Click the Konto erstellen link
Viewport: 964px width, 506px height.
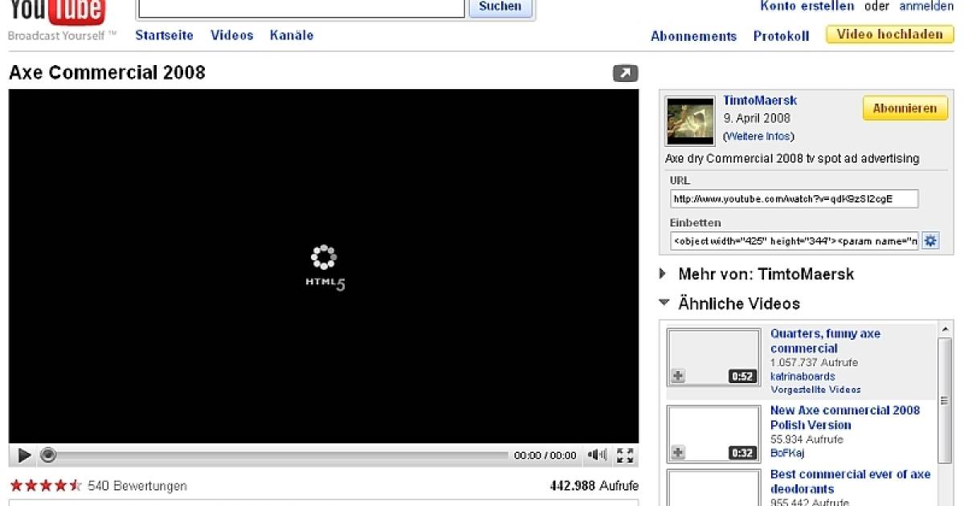(x=807, y=6)
